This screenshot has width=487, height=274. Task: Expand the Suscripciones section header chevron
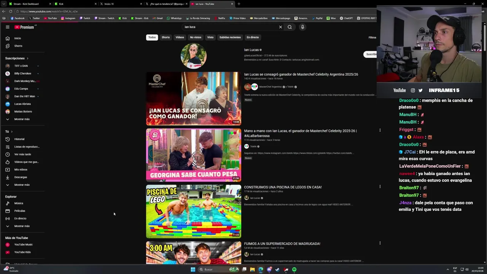coord(27,58)
